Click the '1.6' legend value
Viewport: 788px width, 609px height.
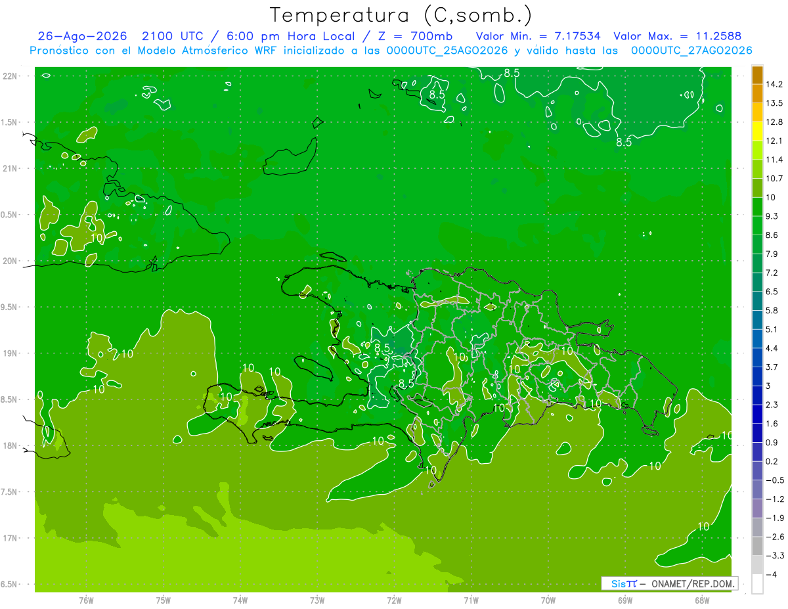coord(772,424)
